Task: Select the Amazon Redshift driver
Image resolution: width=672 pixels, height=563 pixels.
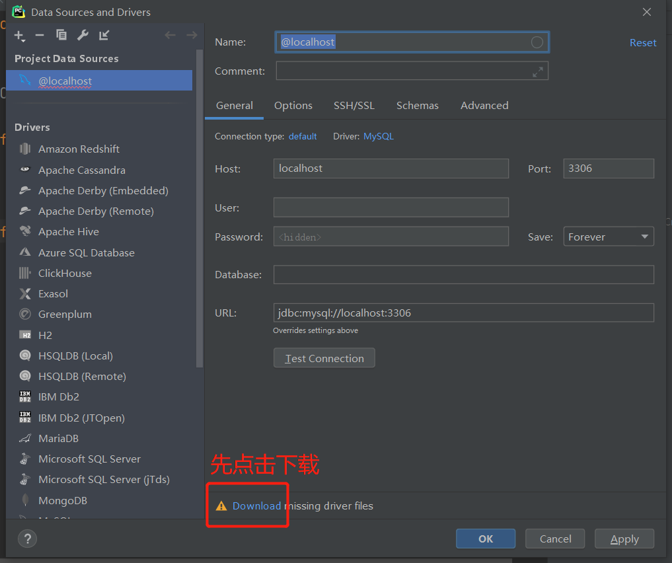Action: [x=79, y=149]
